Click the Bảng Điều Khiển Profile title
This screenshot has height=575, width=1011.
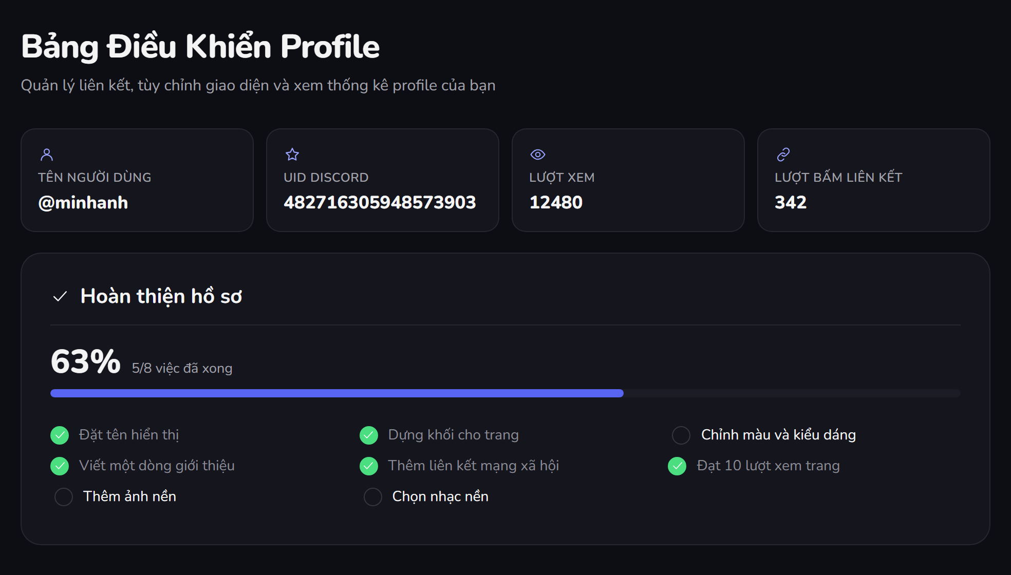200,47
